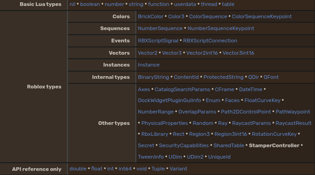Open the RotationCurveKey link

coord(274,134)
